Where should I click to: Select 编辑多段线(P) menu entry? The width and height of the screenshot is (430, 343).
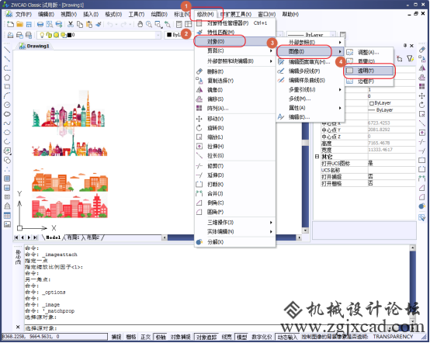pos(310,71)
